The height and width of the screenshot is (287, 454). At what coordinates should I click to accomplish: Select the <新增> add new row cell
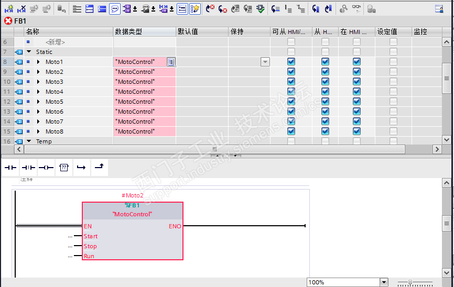pyautogui.click(x=55, y=42)
